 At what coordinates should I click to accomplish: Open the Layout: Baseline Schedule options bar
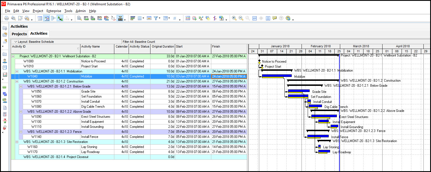click(x=66, y=42)
